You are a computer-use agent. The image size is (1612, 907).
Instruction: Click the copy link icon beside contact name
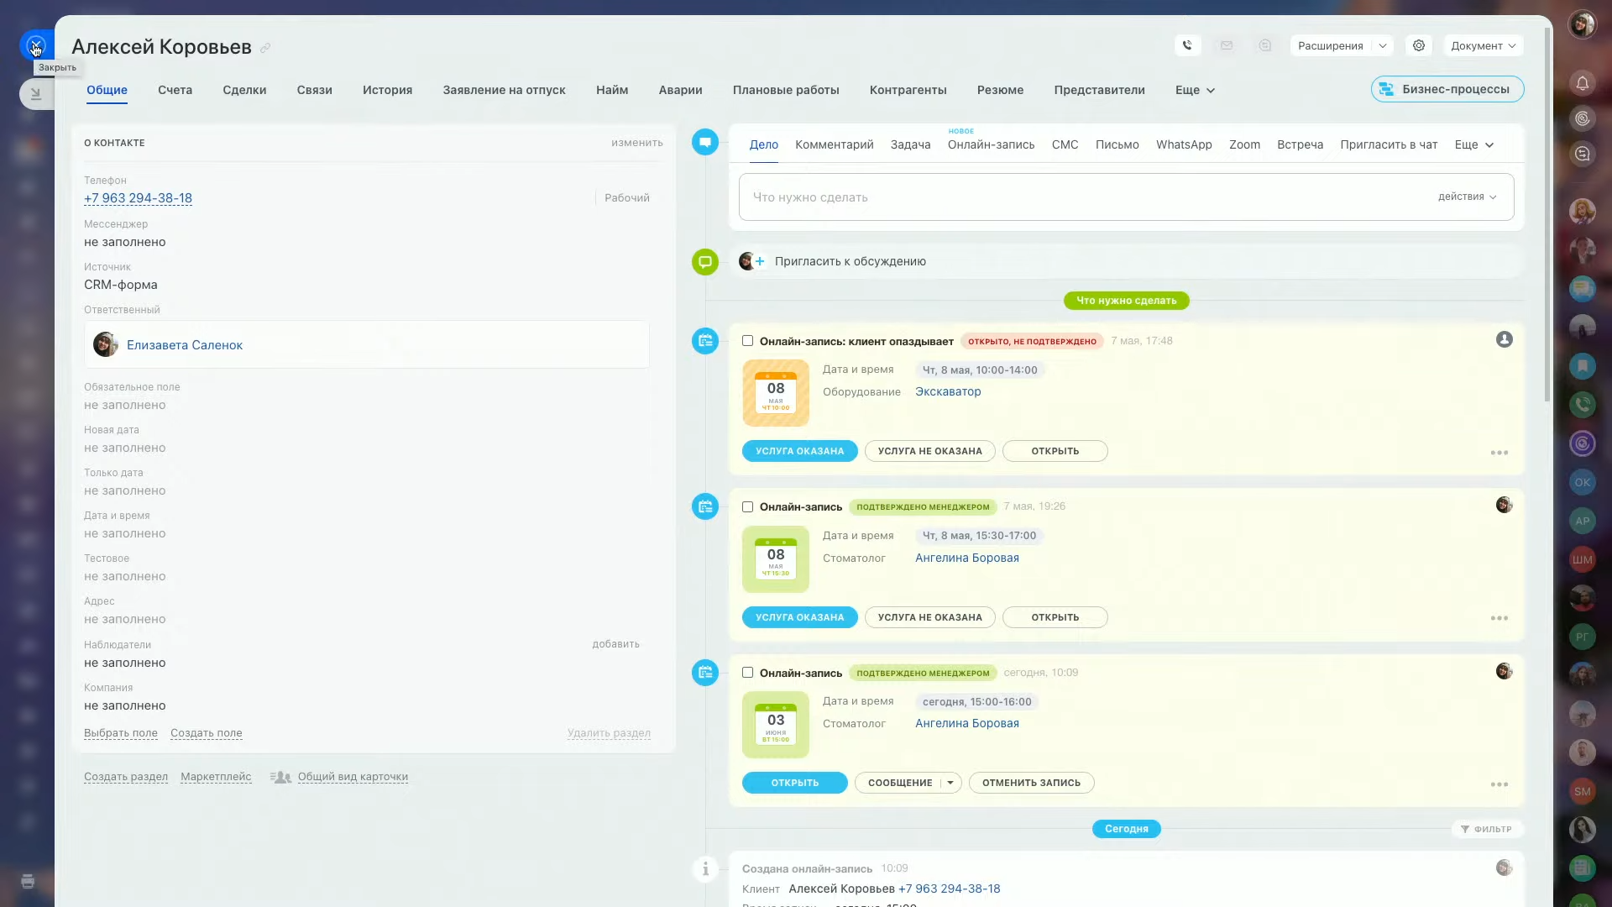(265, 48)
